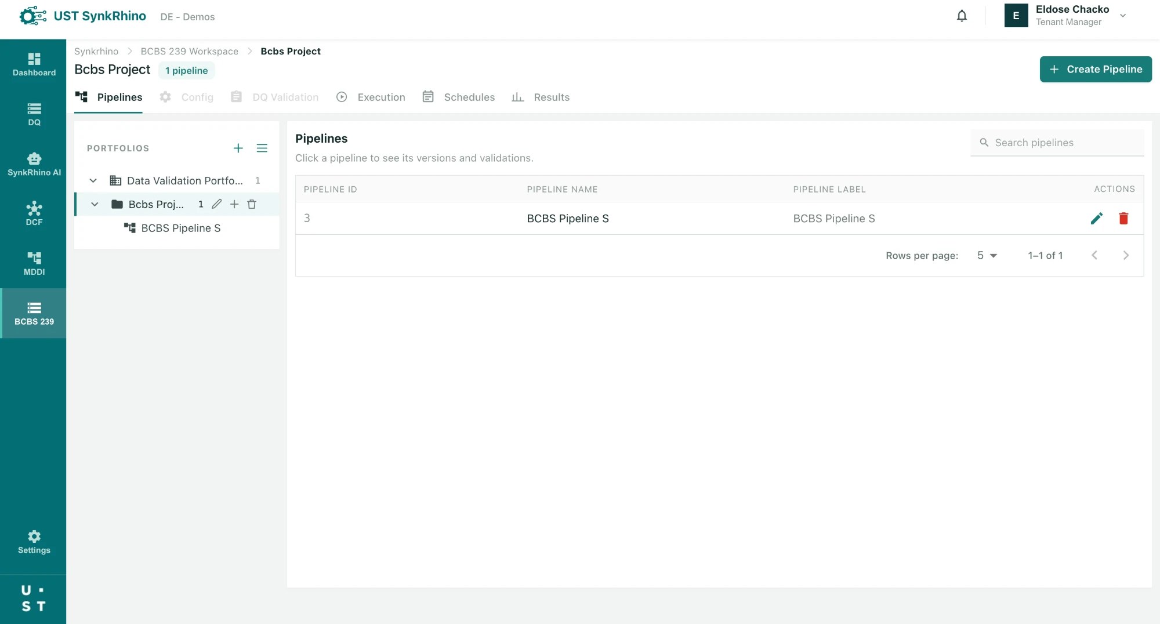
Task: Open rows per page dropdown
Action: point(987,256)
